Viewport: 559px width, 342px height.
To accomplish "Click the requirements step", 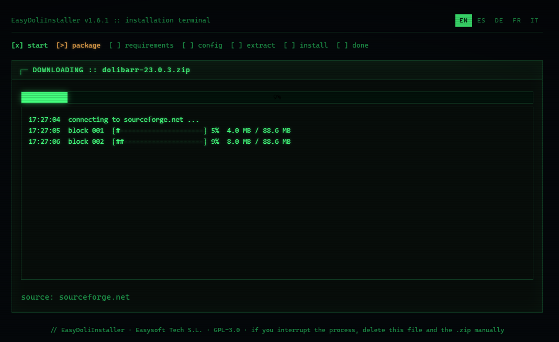I will coord(141,45).
